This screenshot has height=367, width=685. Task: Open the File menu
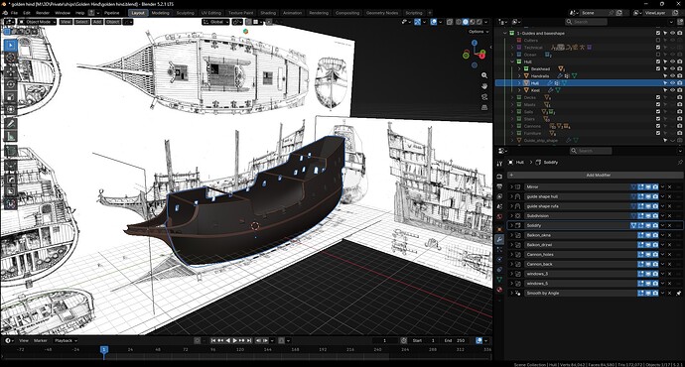click(x=14, y=13)
